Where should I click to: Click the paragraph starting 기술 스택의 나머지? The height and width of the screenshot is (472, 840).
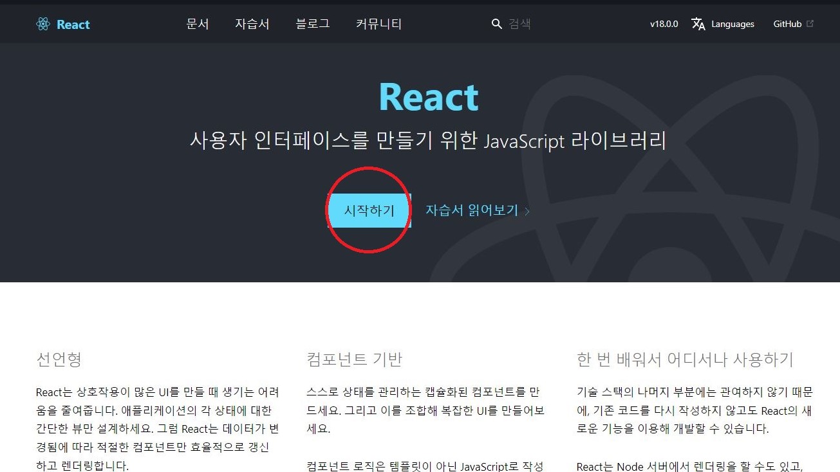coord(695,410)
